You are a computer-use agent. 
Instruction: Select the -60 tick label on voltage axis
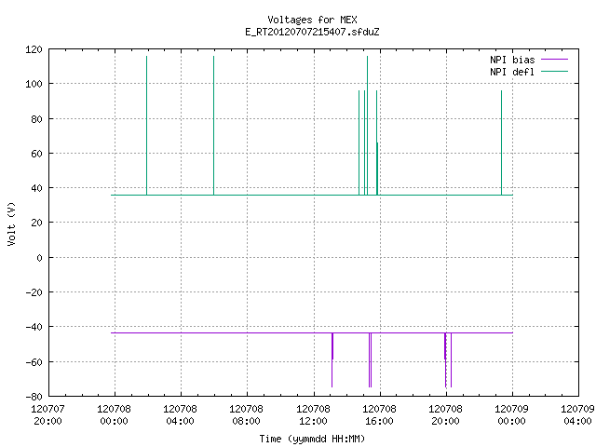point(34,362)
